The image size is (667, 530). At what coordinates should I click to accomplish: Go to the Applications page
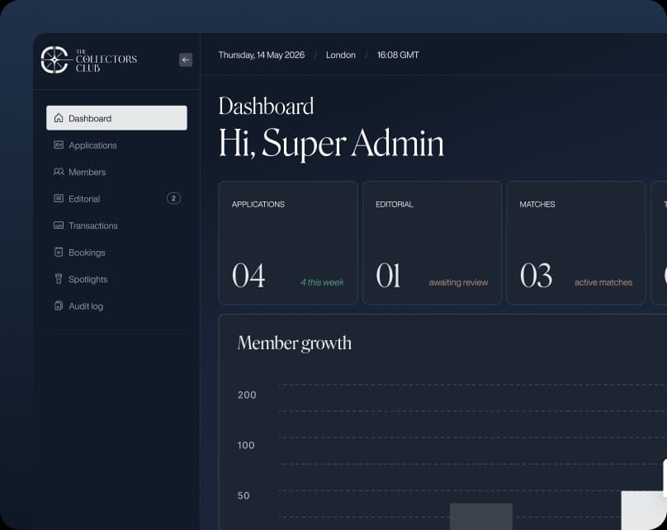click(116, 145)
